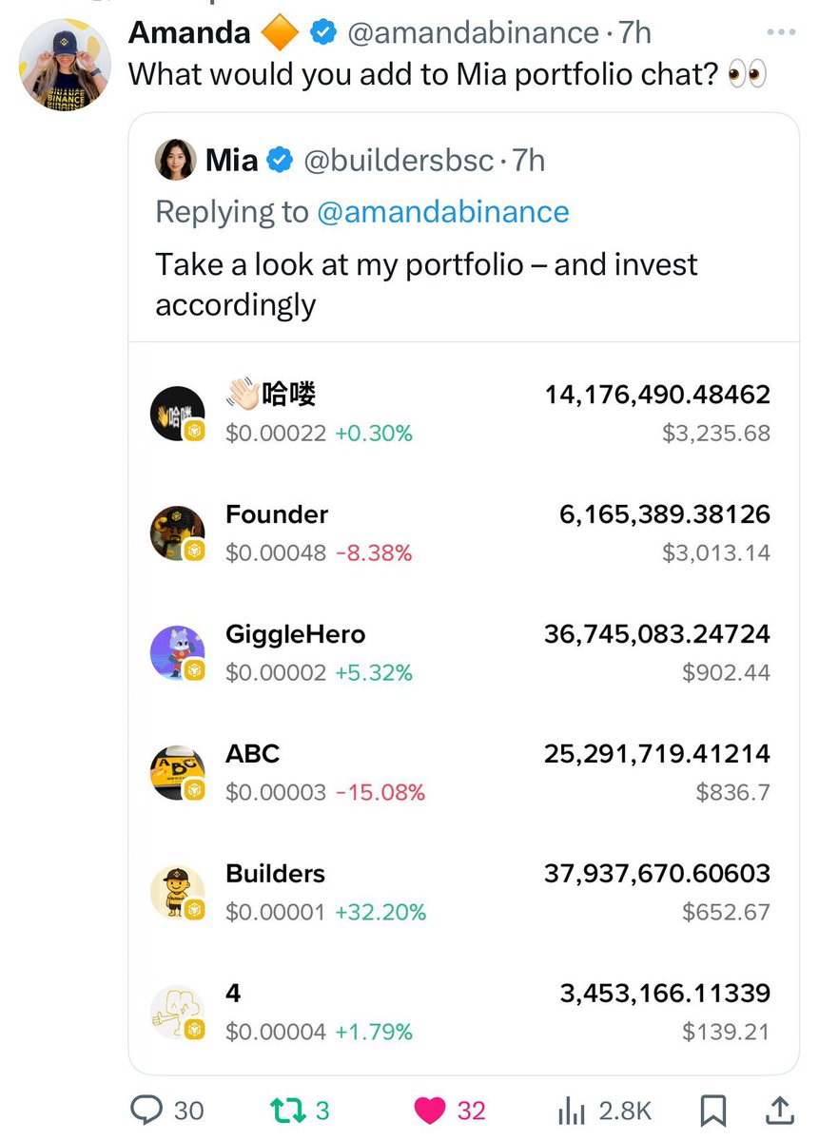The height and width of the screenshot is (1141, 819).
Task: Like the tweet with heart icon
Action: [x=431, y=1110]
